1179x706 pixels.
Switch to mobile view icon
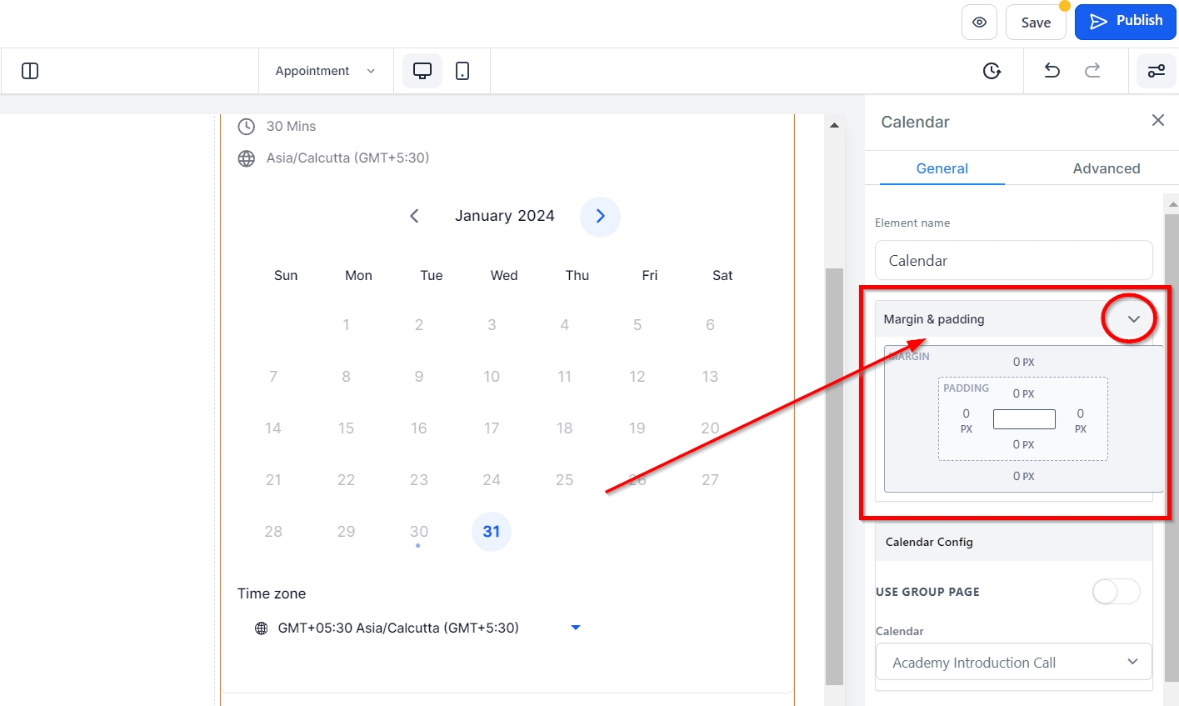[x=462, y=71]
